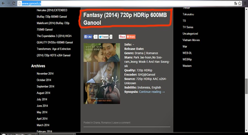This screenshot has height=135, width=248.
Task: Reload the page with the refresh icon
Action: (14, 3)
